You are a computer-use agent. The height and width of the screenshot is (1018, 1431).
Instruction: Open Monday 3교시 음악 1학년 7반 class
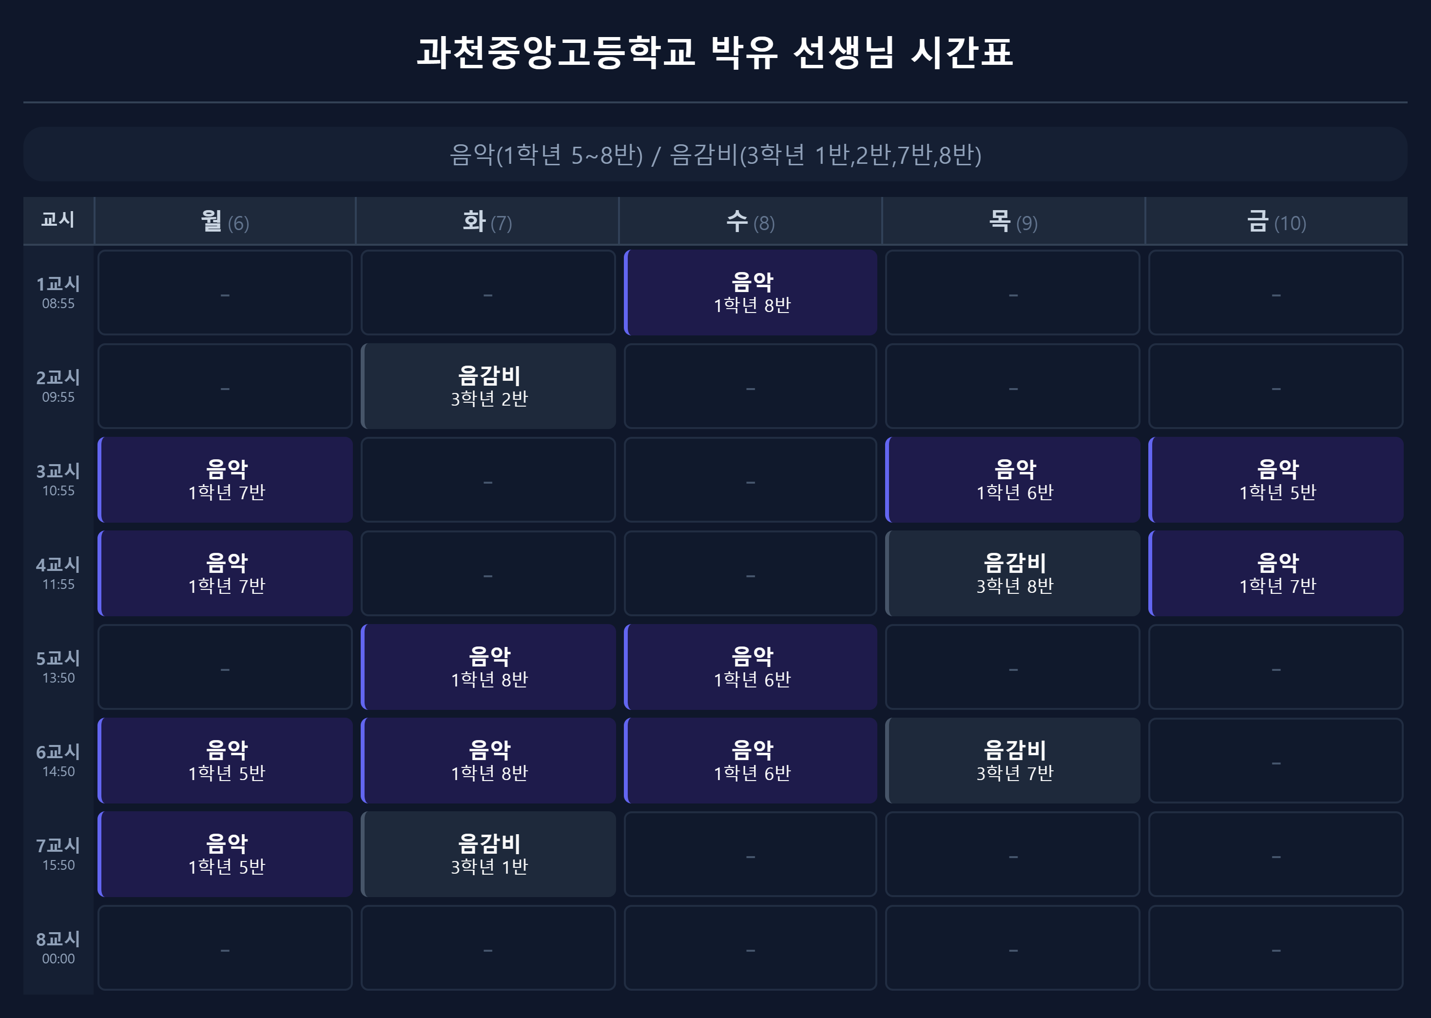pyautogui.click(x=225, y=480)
